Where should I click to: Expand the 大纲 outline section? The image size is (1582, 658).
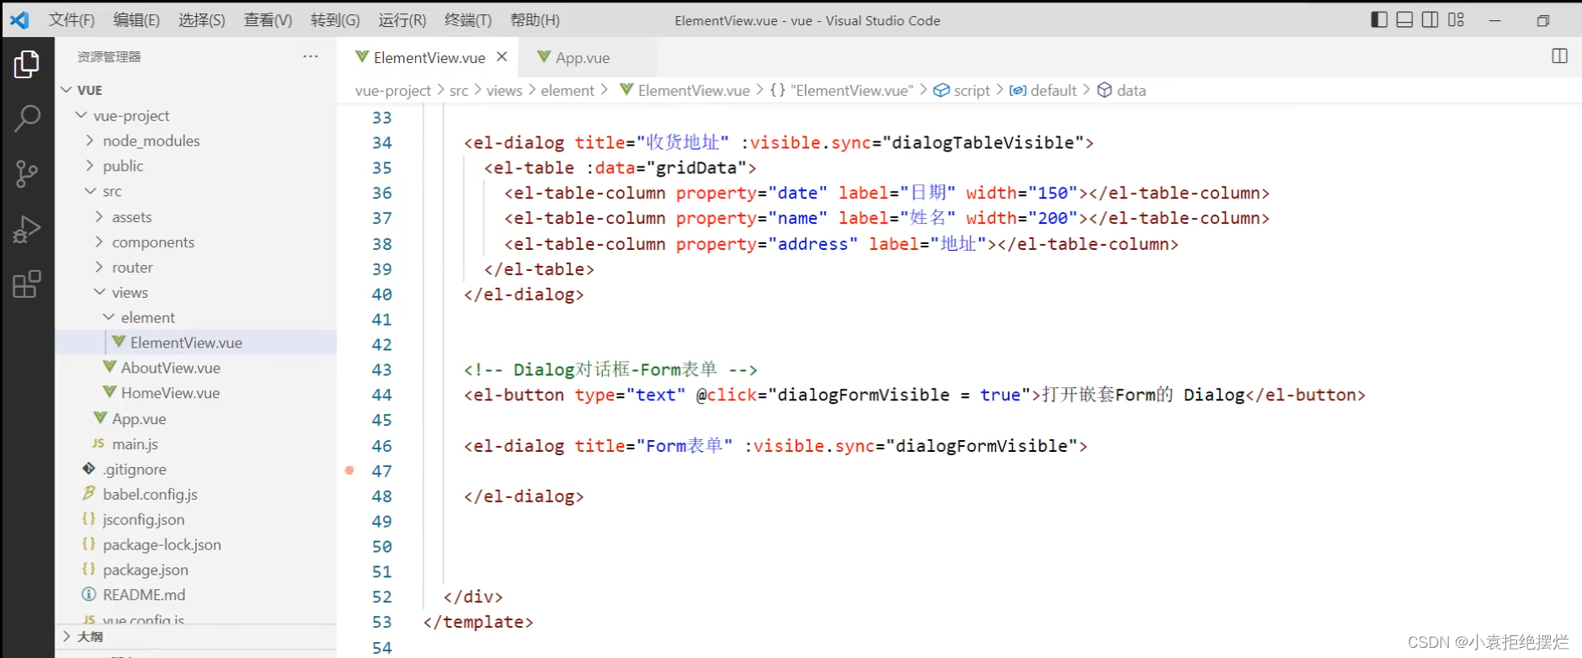67,636
